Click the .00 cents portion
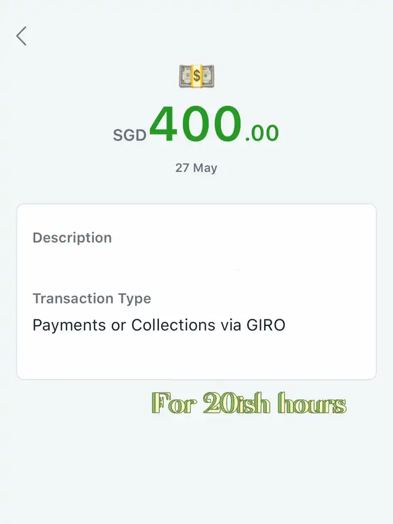 click(262, 132)
